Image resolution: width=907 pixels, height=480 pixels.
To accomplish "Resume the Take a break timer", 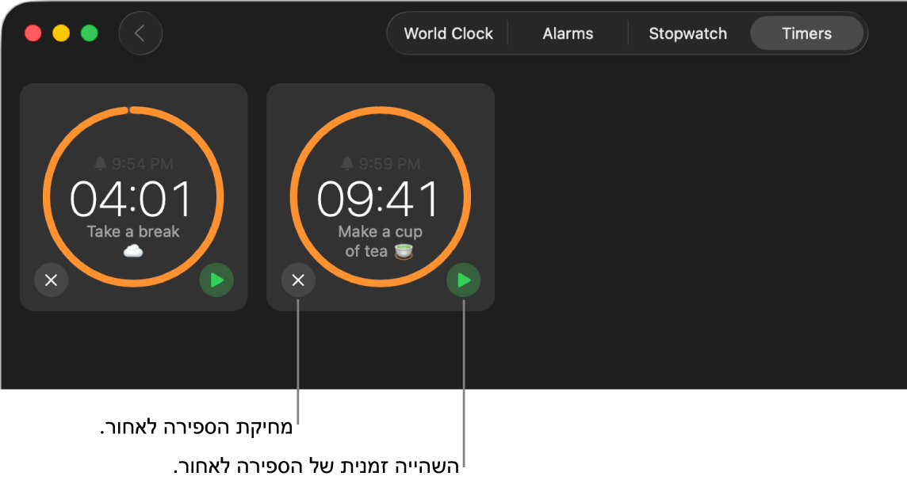I will click(x=216, y=280).
